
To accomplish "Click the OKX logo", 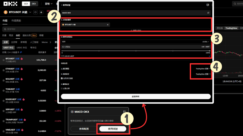I will pos(10,4).
